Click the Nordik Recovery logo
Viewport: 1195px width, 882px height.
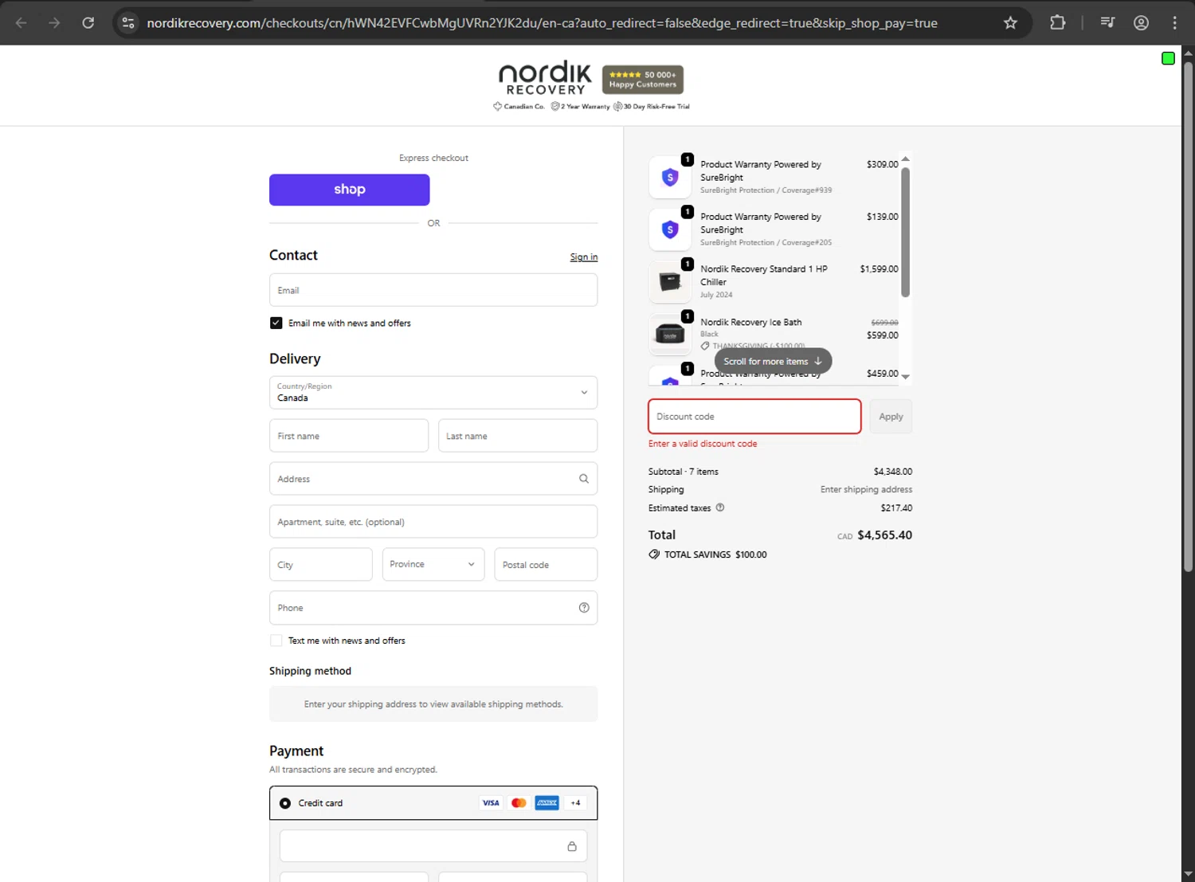[545, 78]
